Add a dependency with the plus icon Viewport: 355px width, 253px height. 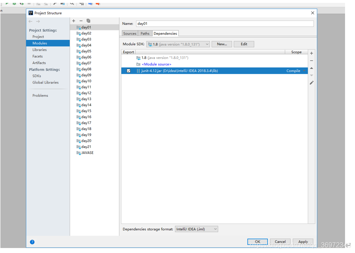(x=311, y=53)
